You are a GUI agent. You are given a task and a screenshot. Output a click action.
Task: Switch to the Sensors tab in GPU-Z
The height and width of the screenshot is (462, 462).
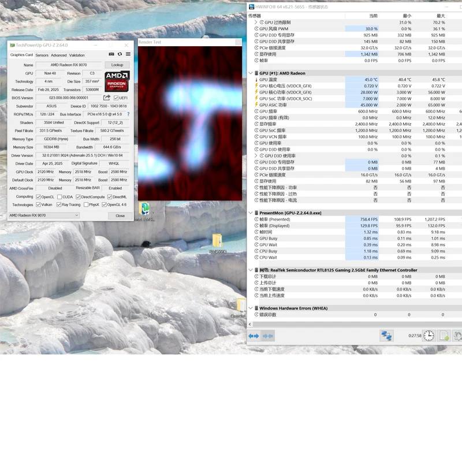(x=42, y=55)
